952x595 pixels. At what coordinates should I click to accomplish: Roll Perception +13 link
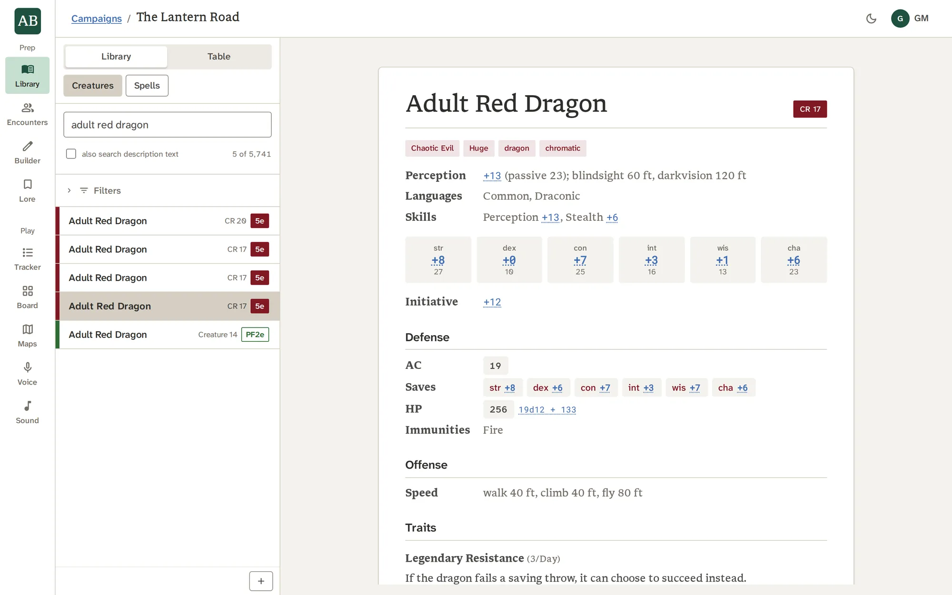pos(492,176)
